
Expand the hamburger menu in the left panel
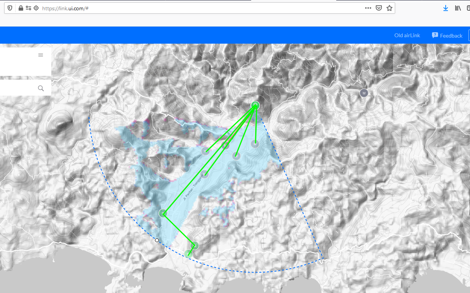tap(41, 55)
